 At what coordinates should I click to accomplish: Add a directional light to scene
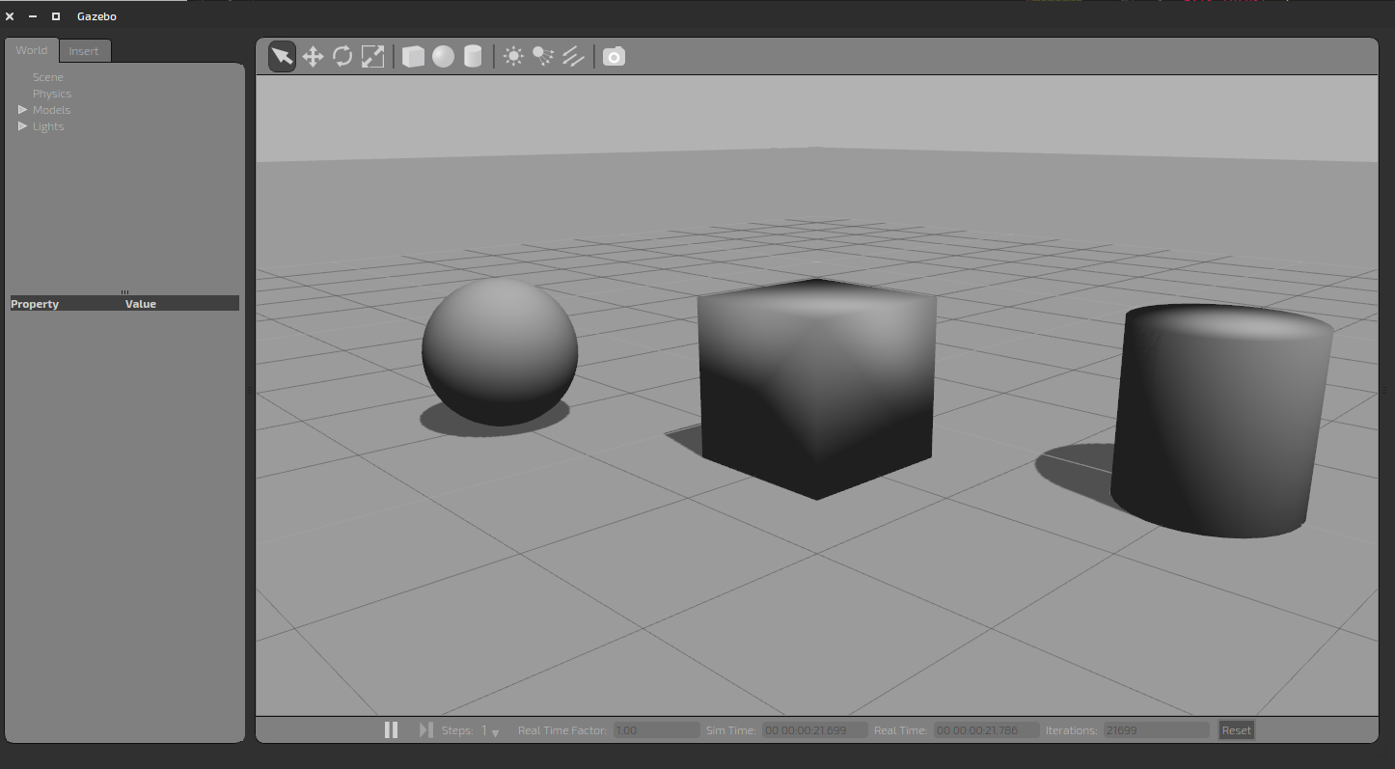tap(573, 57)
